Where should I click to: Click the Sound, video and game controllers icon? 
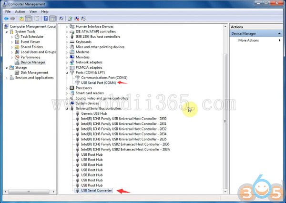(x=72, y=98)
